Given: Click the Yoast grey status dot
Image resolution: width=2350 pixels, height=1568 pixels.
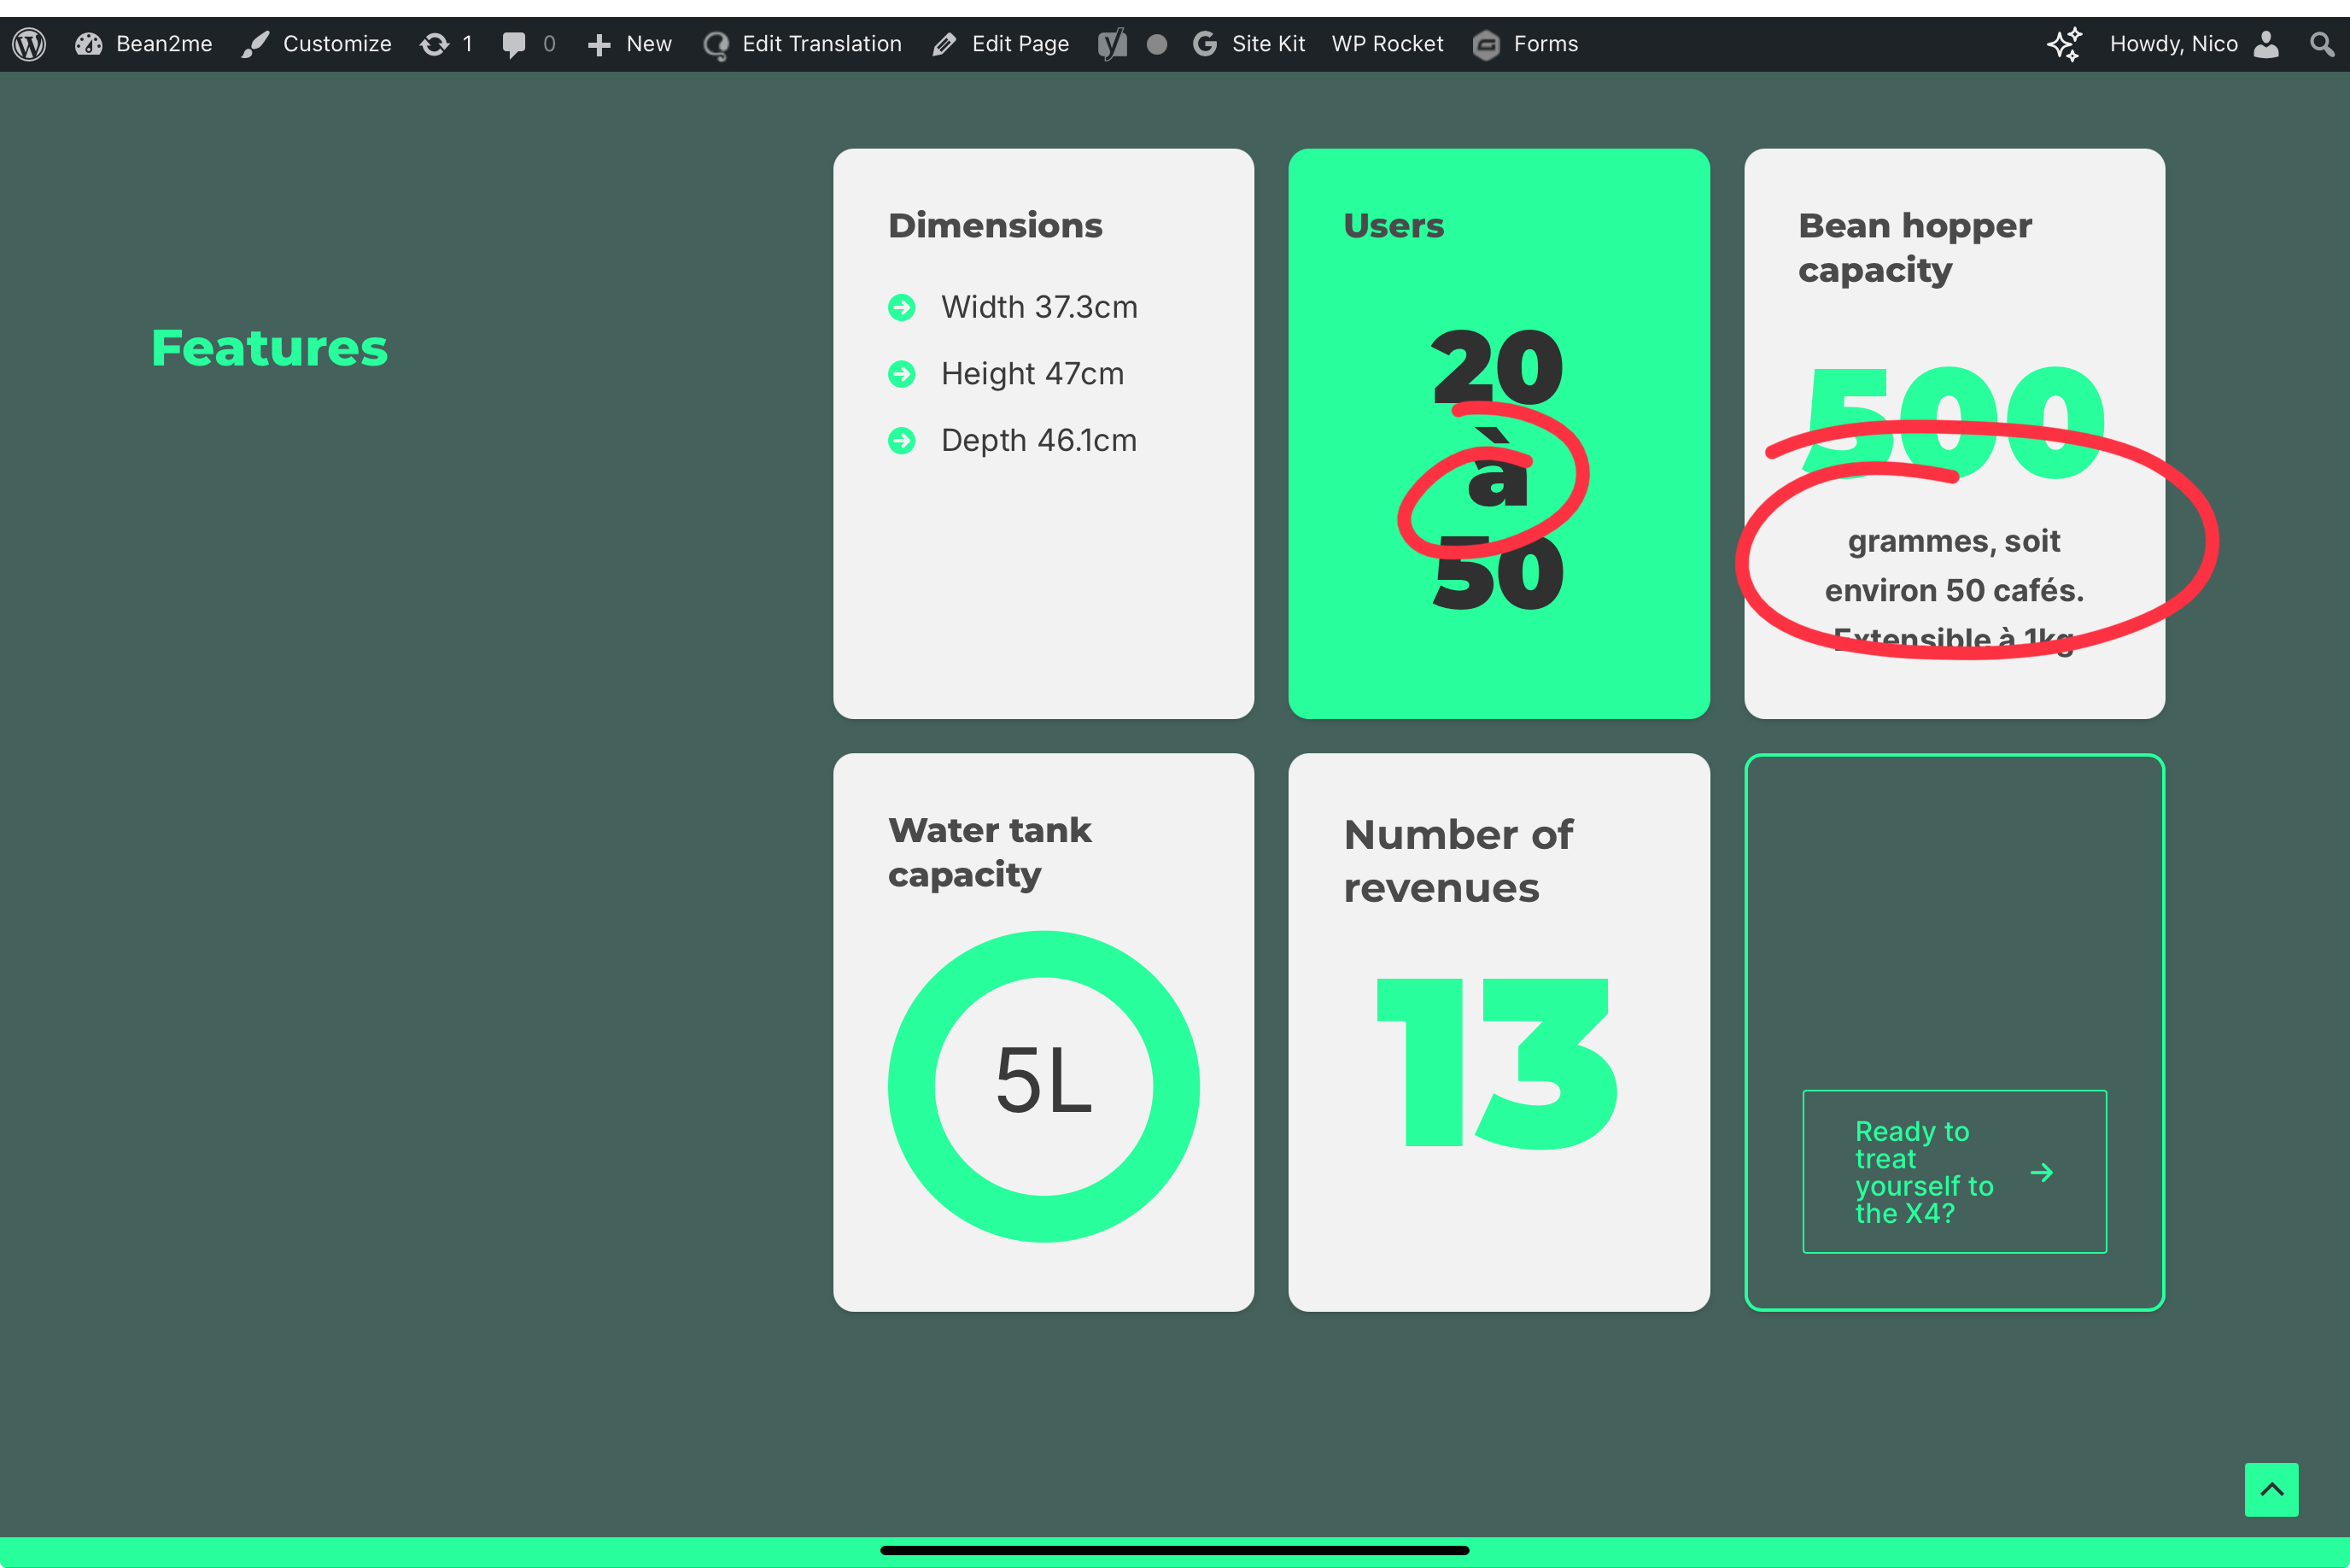Looking at the screenshot, I should [1156, 44].
